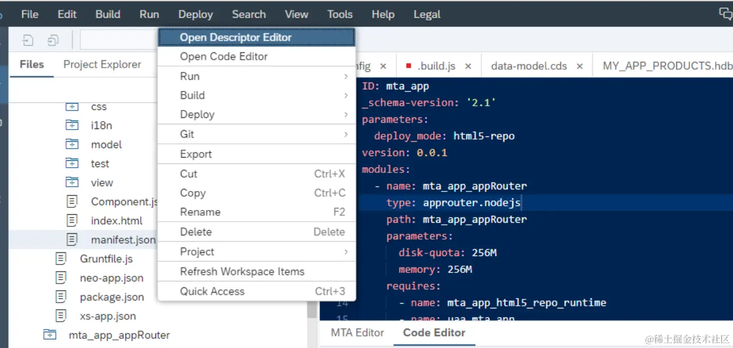Select index.html in file tree
This screenshot has width=733, height=348.
tap(116, 221)
